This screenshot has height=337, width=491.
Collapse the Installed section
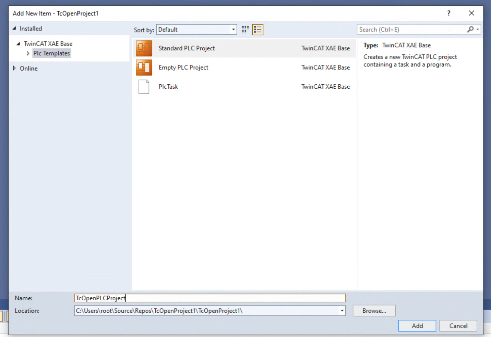(14, 28)
